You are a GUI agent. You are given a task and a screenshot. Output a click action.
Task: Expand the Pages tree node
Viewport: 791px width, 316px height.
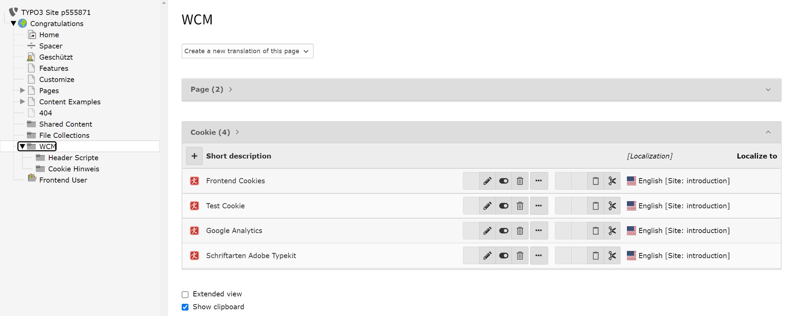pyautogui.click(x=22, y=90)
